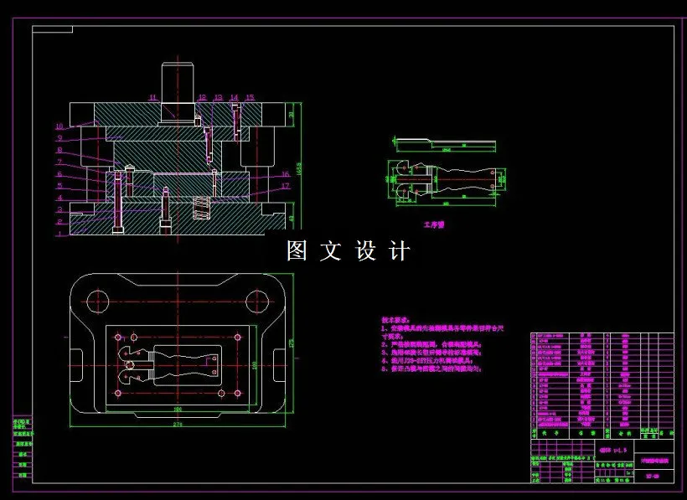The height and width of the screenshot is (500, 687).
Task: Click part balloon number 7 in section view
Action: (59, 162)
